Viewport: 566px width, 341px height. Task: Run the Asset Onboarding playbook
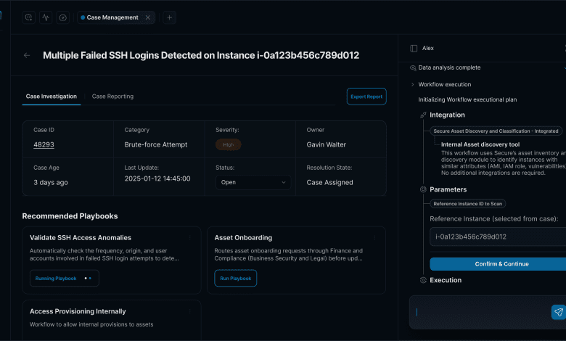(x=235, y=278)
